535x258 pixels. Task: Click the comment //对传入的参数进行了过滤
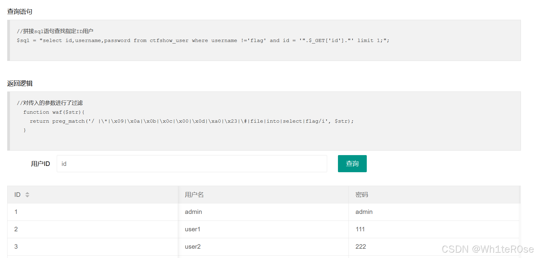click(50, 103)
